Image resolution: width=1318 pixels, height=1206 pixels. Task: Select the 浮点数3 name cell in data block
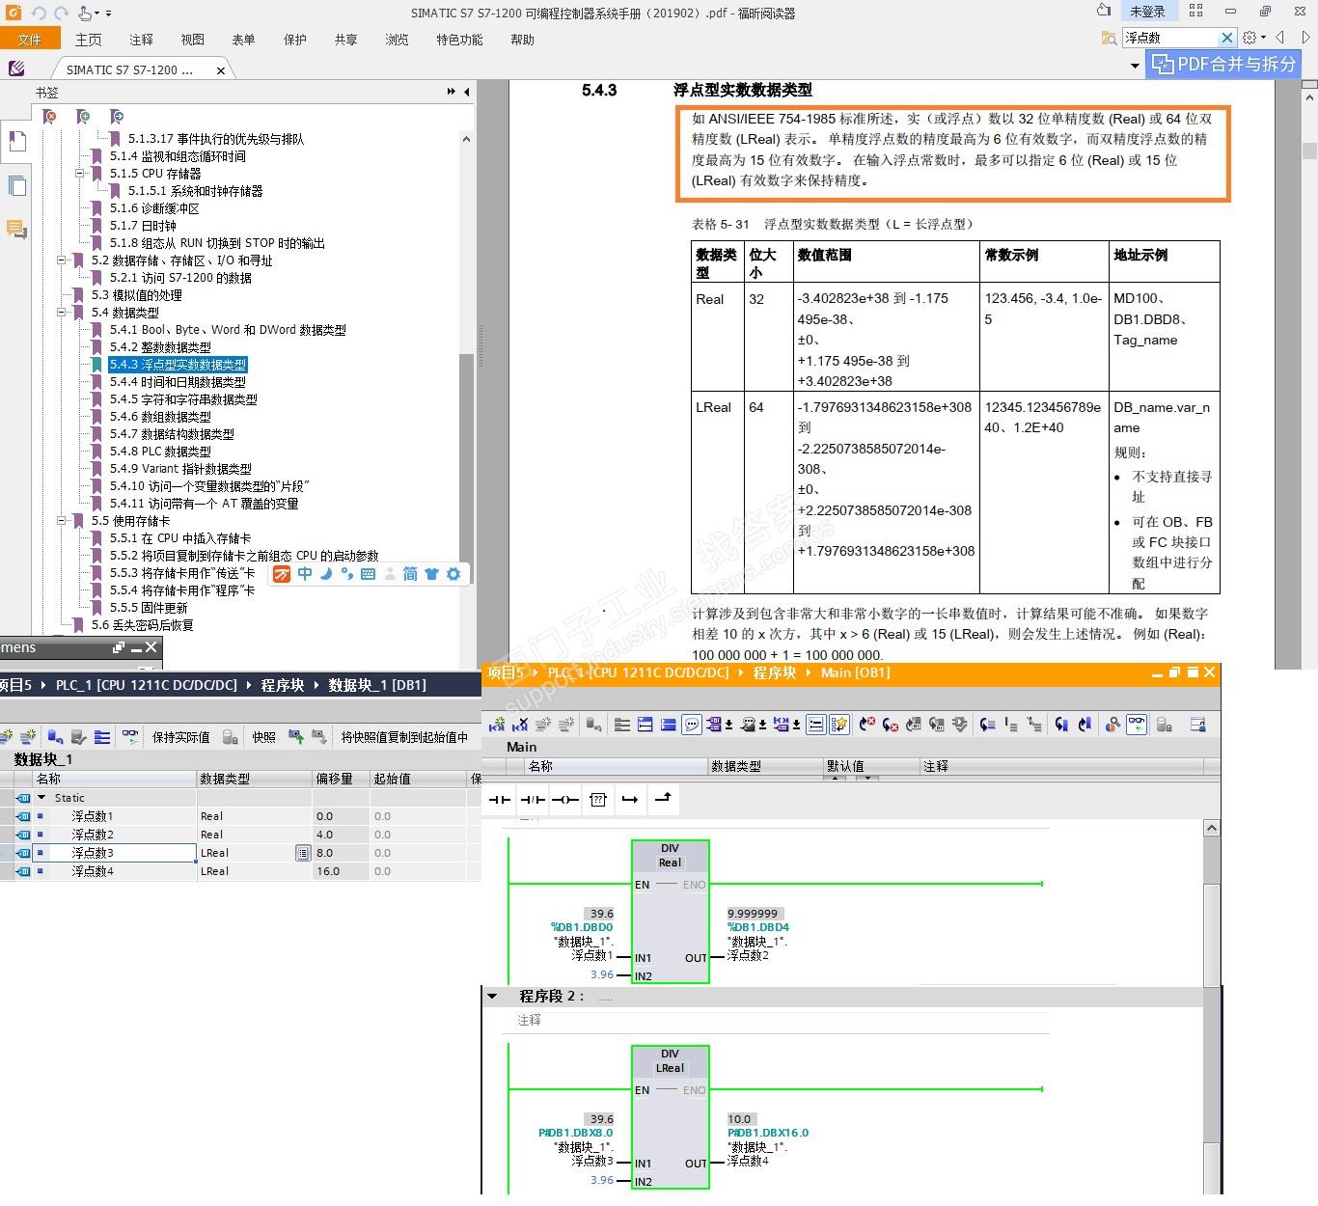[115, 853]
